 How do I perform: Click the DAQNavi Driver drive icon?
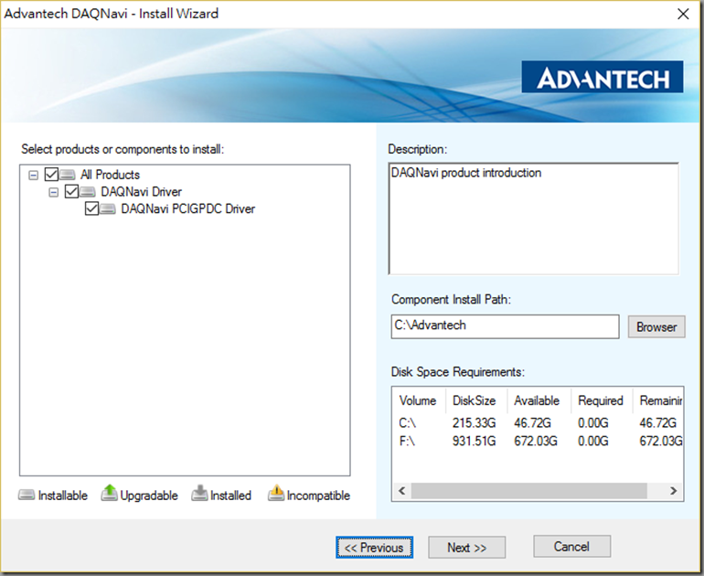88,192
